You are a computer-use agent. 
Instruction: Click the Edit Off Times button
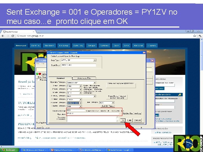(108, 106)
